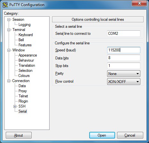Select Terminal category

[x=19, y=30]
